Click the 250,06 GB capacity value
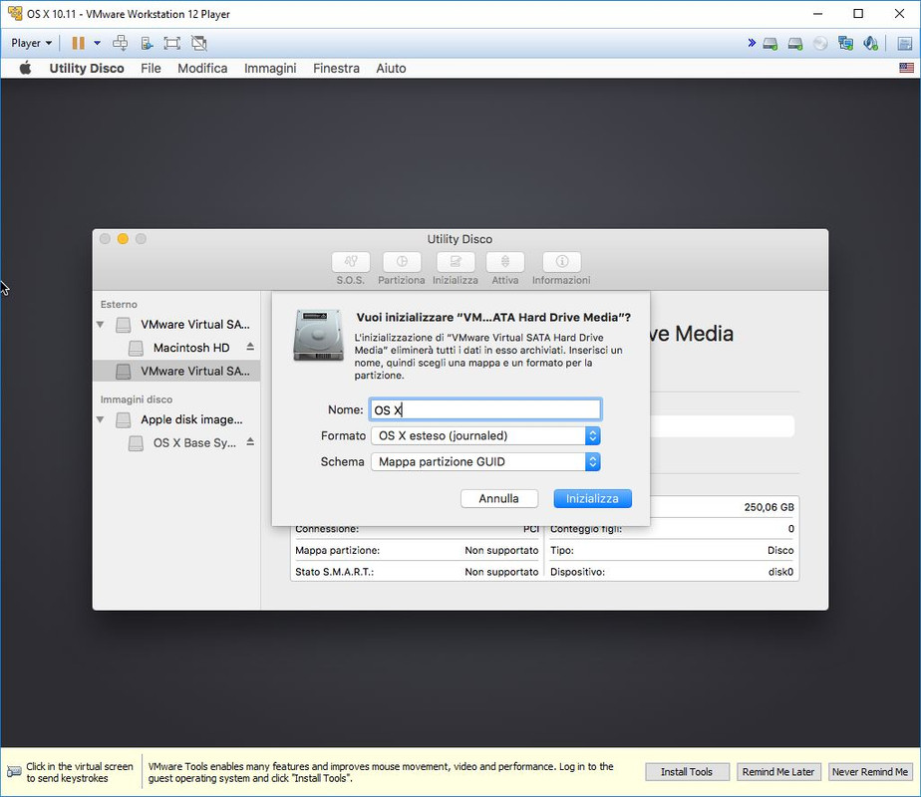 768,507
